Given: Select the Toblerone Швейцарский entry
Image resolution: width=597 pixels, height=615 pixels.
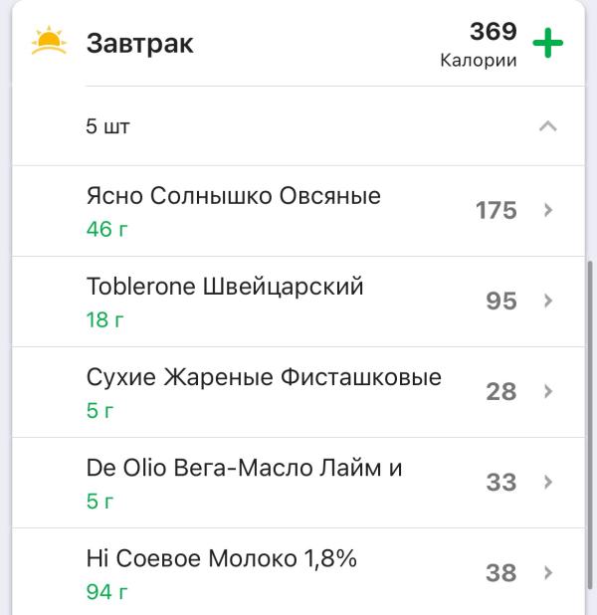Looking at the screenshot, I should 298,302.
